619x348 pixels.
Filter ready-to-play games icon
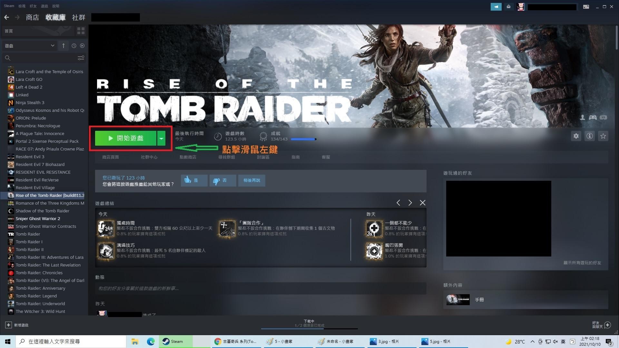tap(82, 46)
